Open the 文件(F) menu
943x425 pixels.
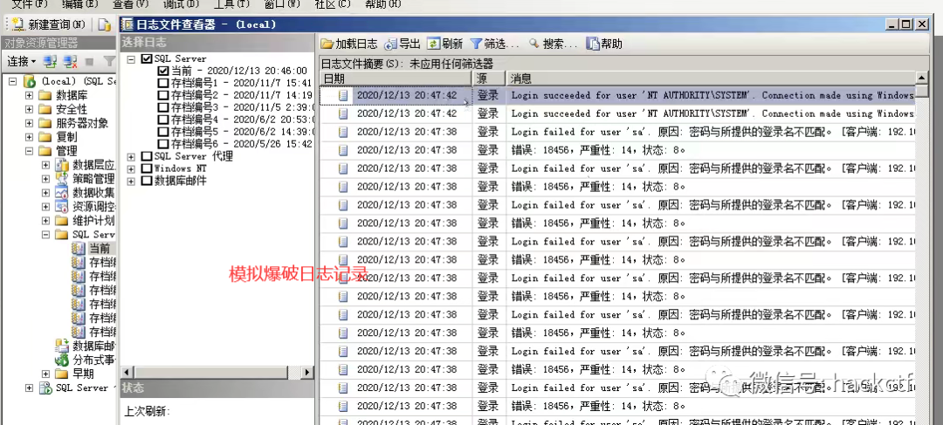pyautogui.click(x=30, y=4)
